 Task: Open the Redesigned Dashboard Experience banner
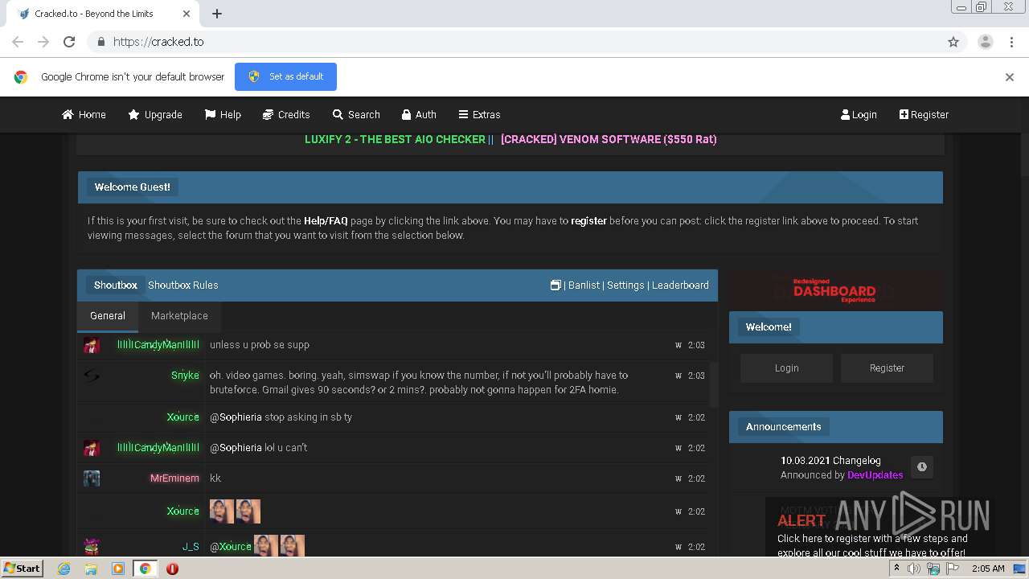[x=835, y=290]
